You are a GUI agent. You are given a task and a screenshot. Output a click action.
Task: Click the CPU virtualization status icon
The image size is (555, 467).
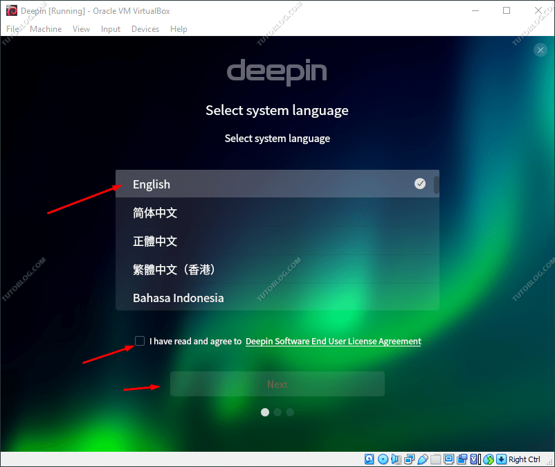click(475, 459)
